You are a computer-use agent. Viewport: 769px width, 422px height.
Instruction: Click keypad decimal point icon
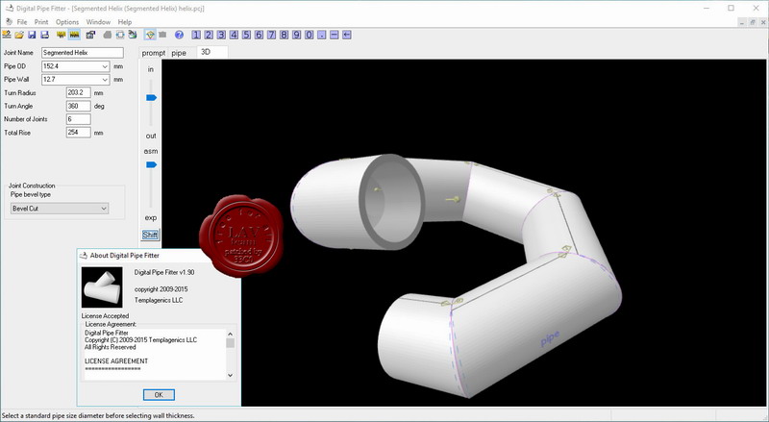tap(322, 35)
